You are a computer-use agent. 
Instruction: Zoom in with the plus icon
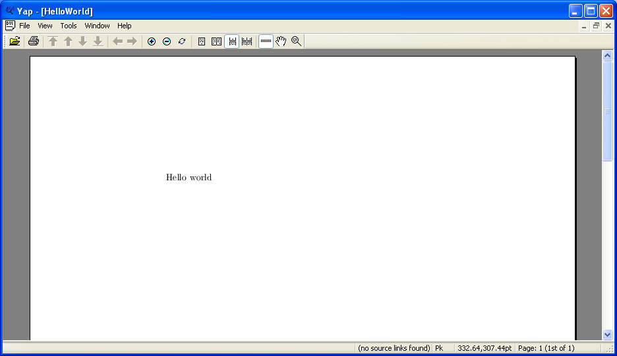(x=152, y=41)
